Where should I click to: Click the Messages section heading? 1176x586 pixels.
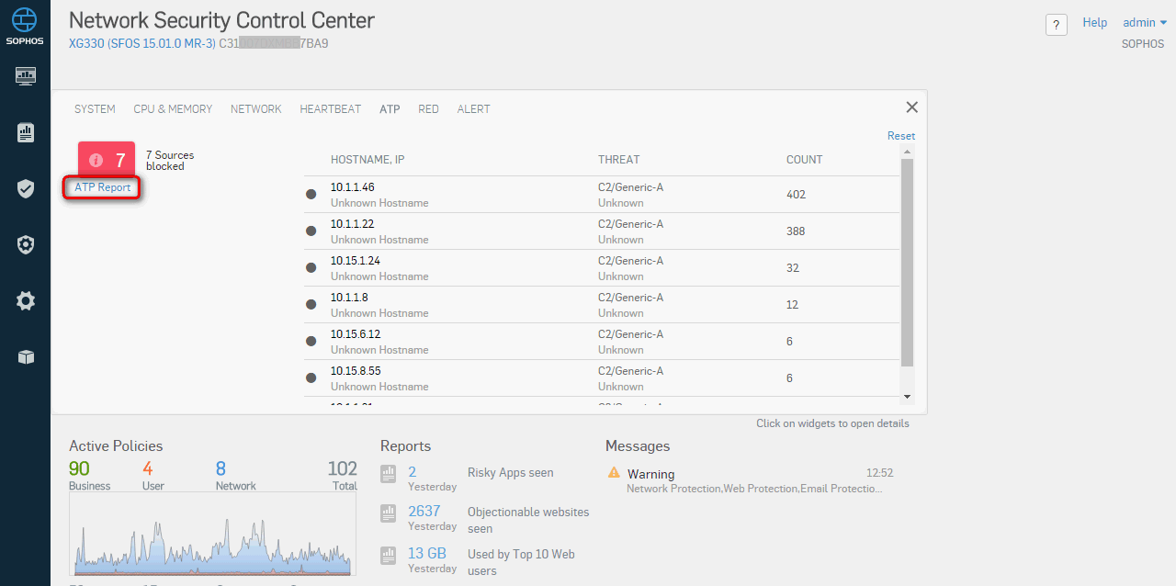pos(638,446)
